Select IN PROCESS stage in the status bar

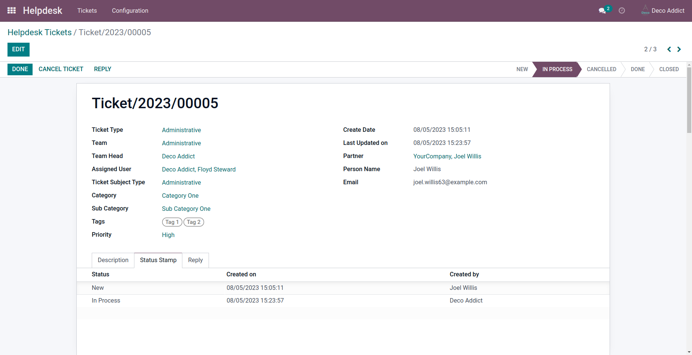point(557,69)
